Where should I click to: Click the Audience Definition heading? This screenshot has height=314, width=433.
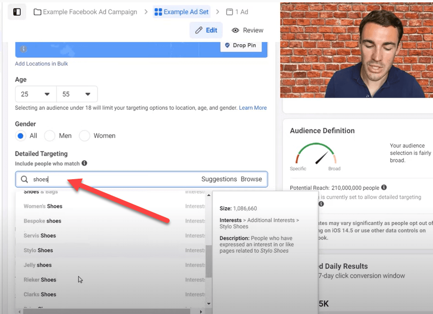tap(322, 131)
